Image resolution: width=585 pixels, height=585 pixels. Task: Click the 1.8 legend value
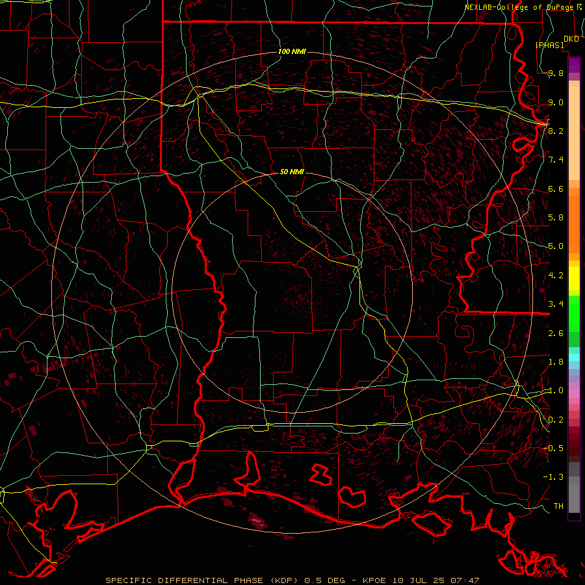556,362
